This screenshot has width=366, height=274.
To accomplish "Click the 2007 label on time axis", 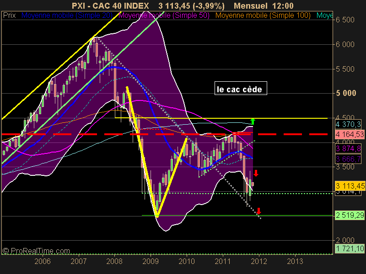I will 78,261.
